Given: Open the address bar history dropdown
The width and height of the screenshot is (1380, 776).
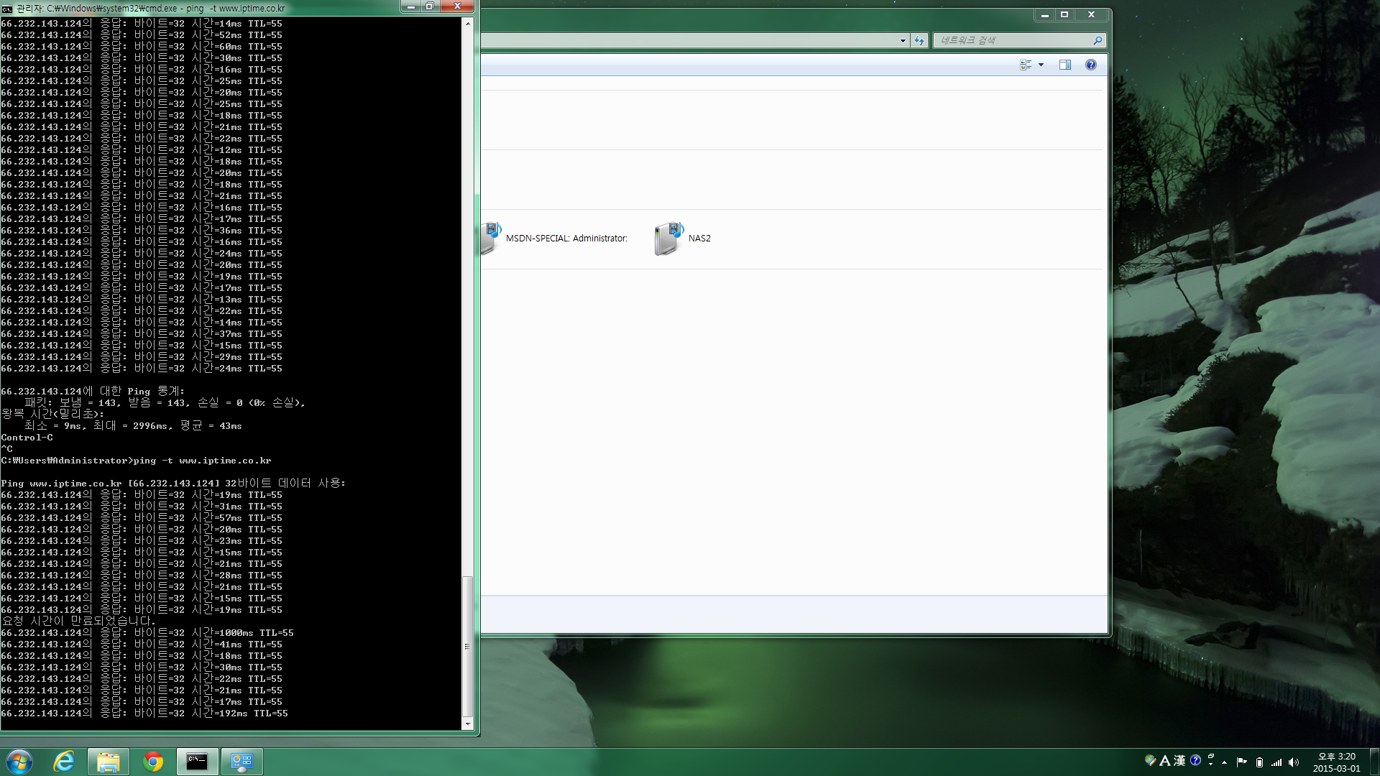Looking at the screenshot, I should point(903,41).
